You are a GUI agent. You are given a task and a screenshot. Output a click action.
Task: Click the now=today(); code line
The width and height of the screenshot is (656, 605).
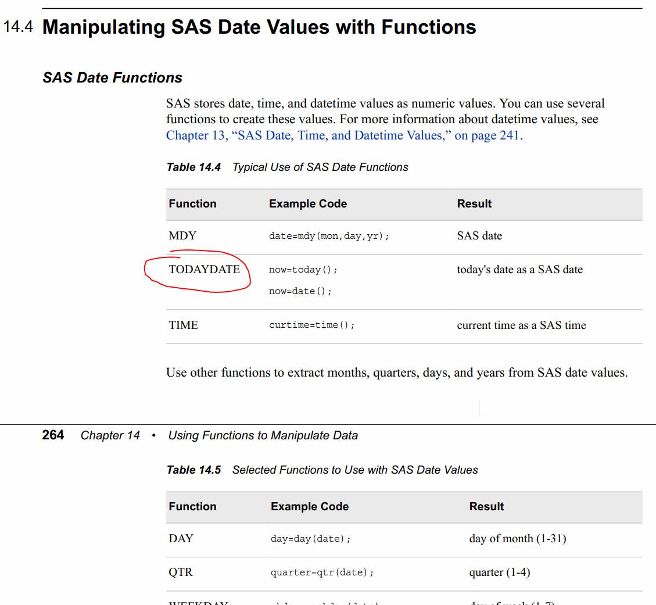click(303, 270)
